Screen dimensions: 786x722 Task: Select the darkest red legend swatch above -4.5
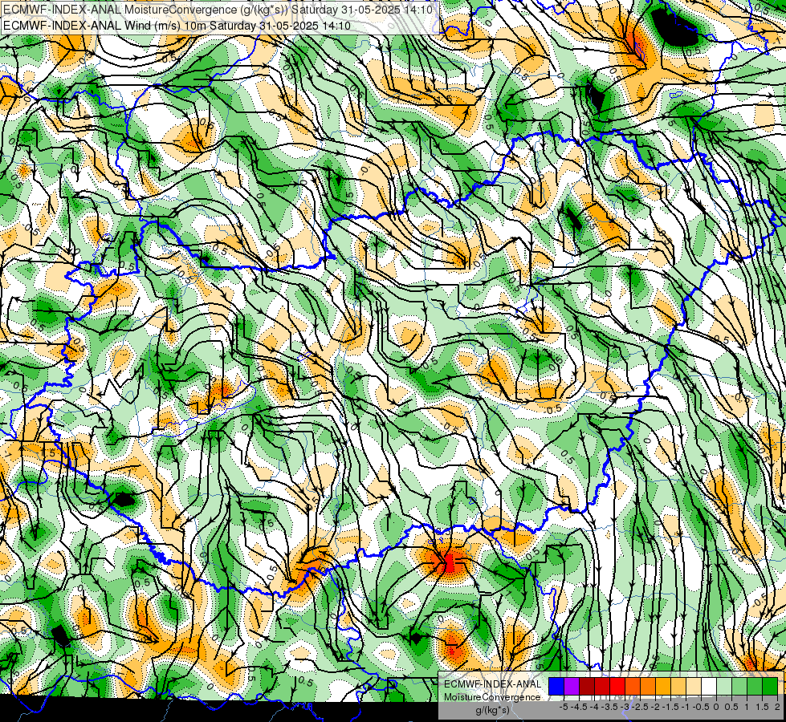tap(587, 686)
